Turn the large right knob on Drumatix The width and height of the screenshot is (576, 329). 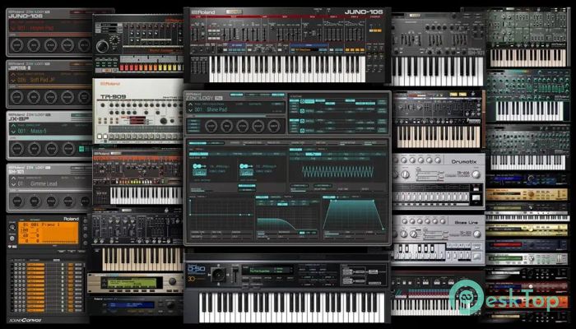tap(476, 174)
